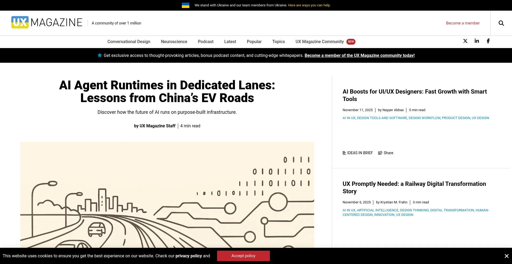The image size is (512, 264).
Task: Click the Become a member link
Action: click(463, 23)
